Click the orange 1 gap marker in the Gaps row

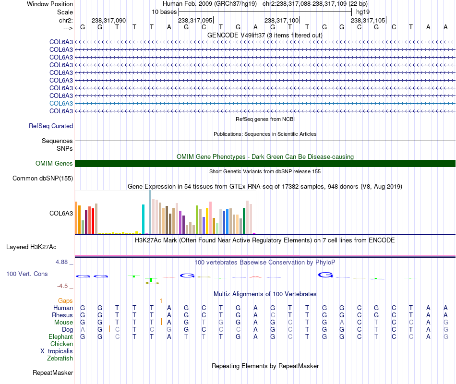pyautogui.click(x=161, y=300)
